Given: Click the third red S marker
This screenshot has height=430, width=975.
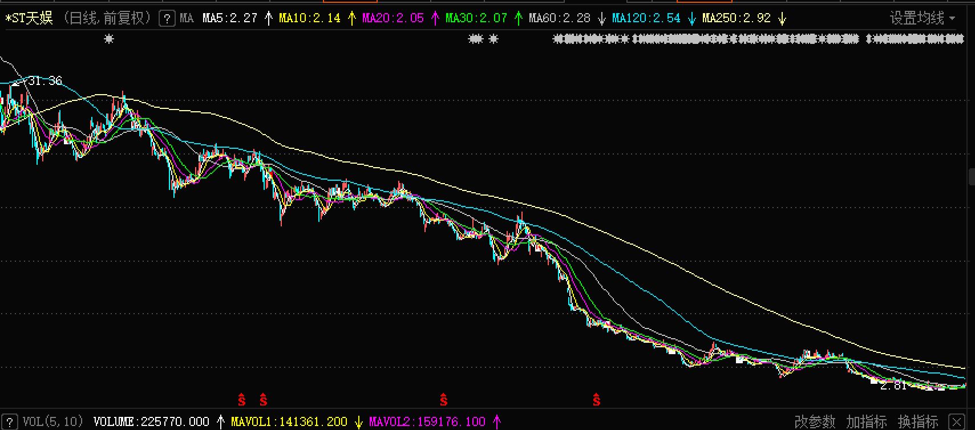Looking at the screenshot, I should [x=443, y=400].
